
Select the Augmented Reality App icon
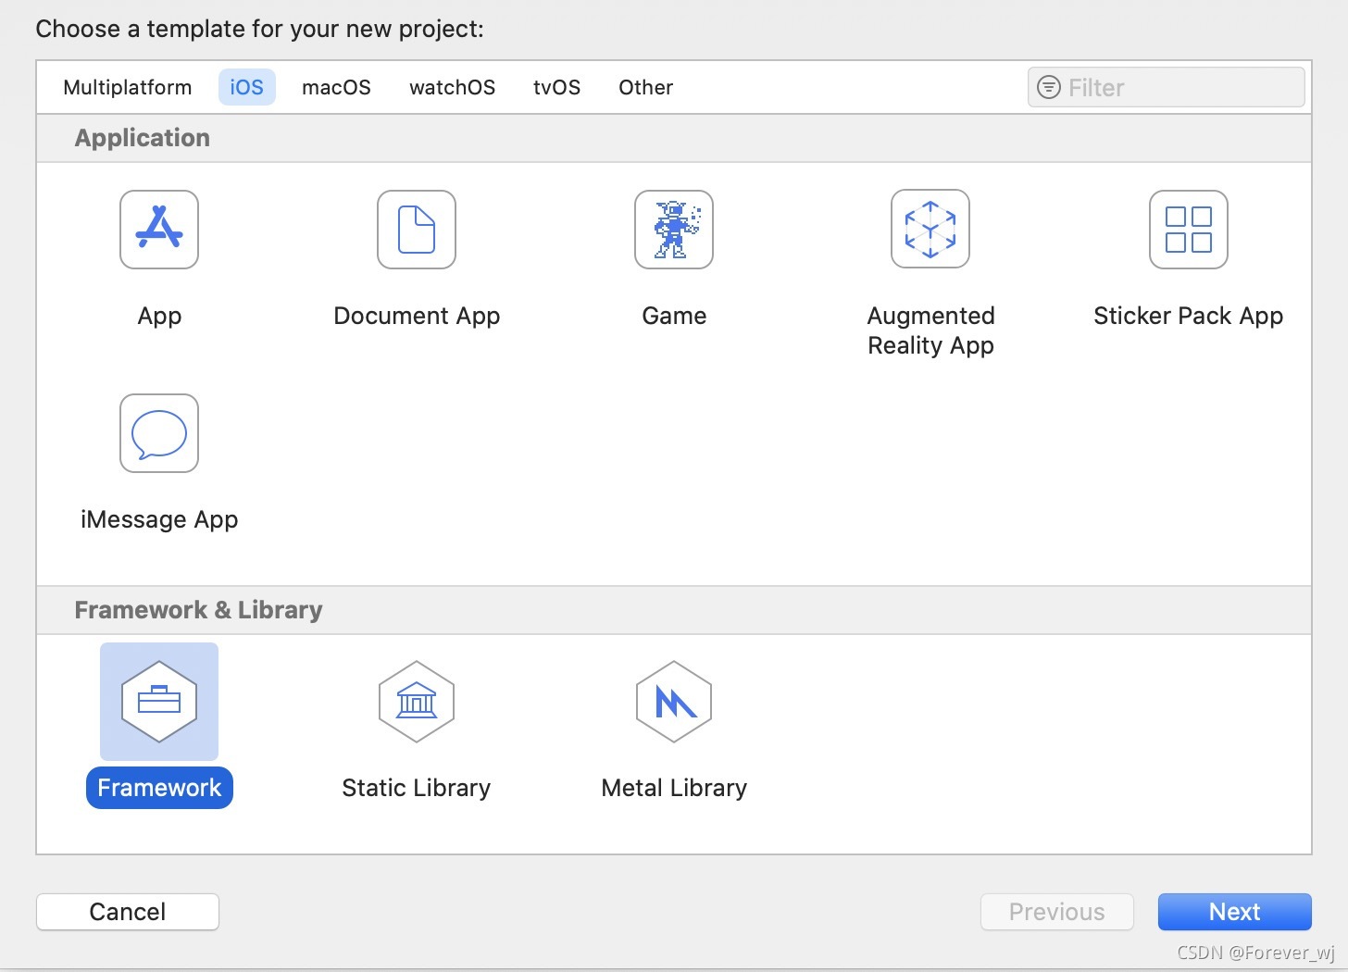tap(930, 230)
